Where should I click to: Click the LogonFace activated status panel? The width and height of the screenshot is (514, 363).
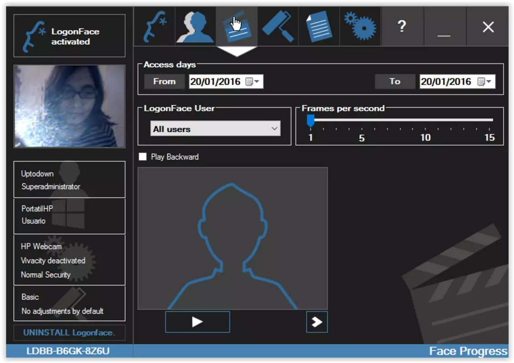point(70,36)
